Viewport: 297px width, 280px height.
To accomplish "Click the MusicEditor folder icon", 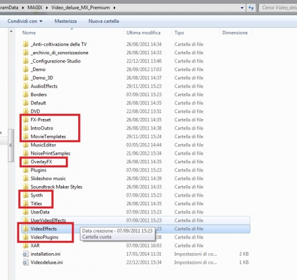I will pyautogui.click(x=26, y=145).
